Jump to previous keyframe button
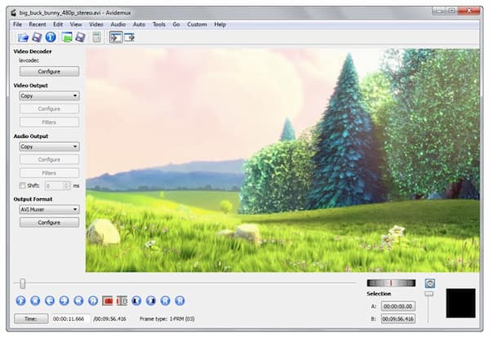 [x=78, y=300]
